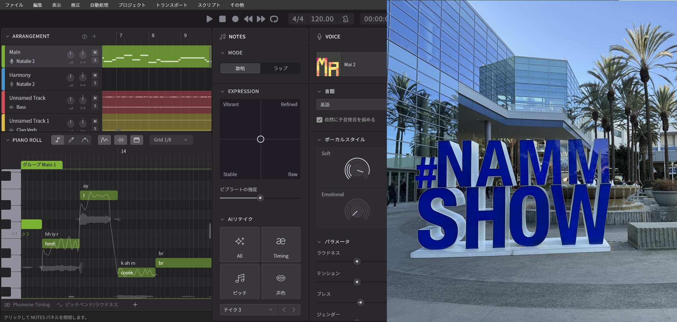Click the ラウドネス slider handle
Screen dimensions: 677x322
[357, 261]
